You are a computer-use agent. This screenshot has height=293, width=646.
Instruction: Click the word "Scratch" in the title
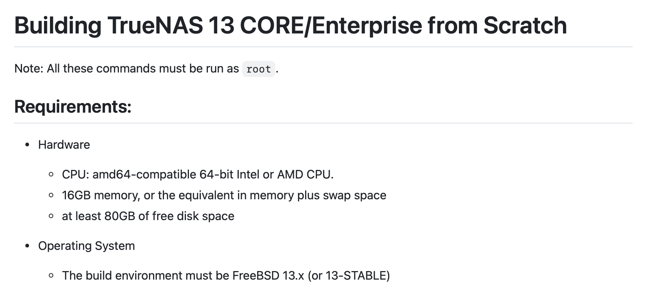pyautogui.click(x=525, y=25)
